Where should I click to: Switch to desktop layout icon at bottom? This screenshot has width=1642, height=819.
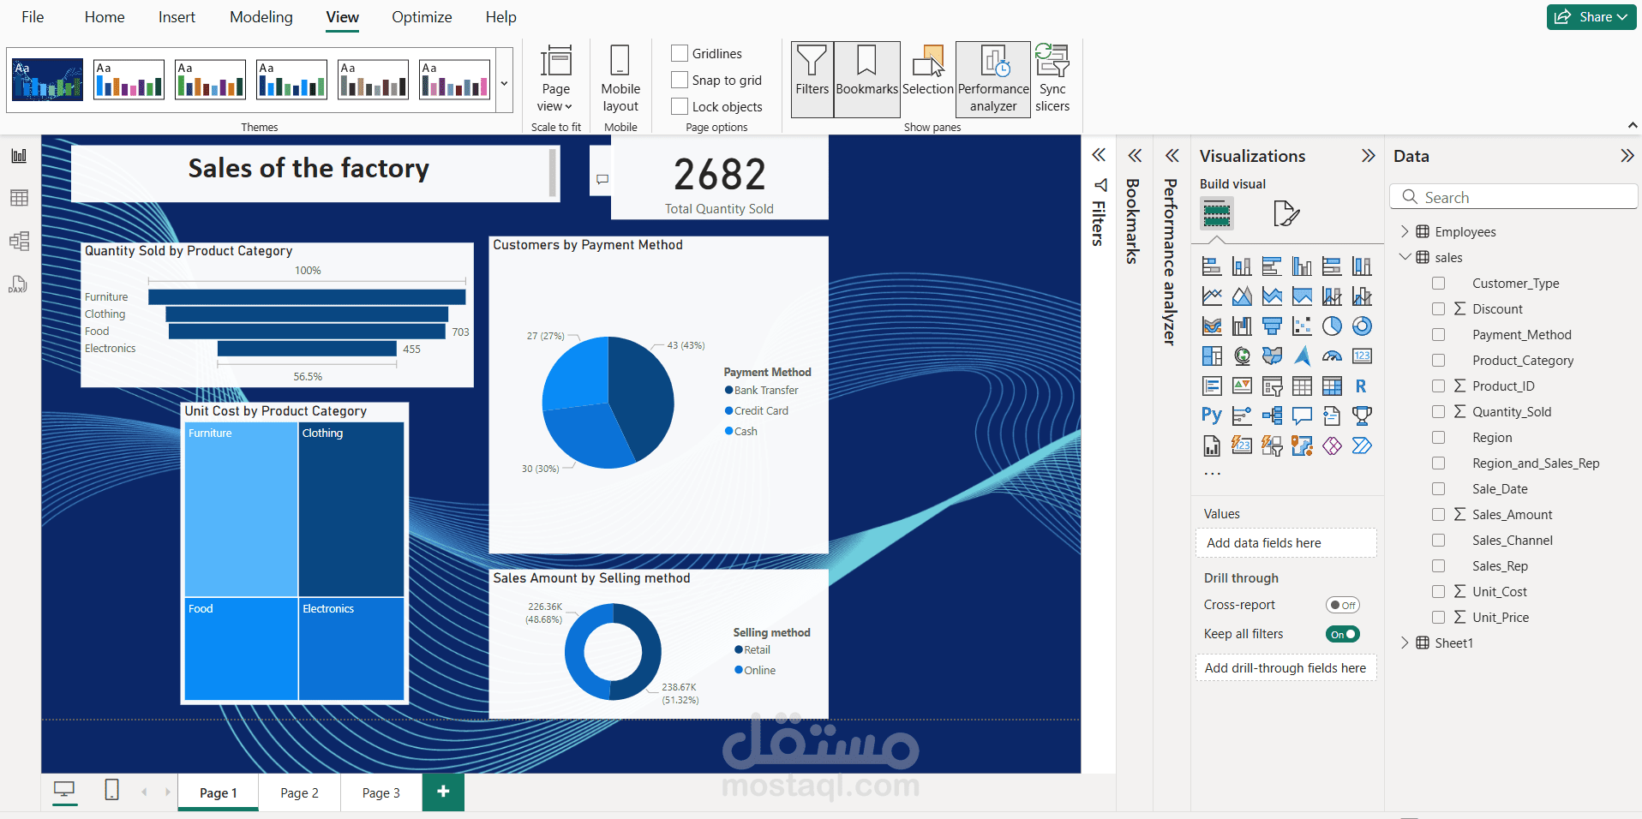64,790
